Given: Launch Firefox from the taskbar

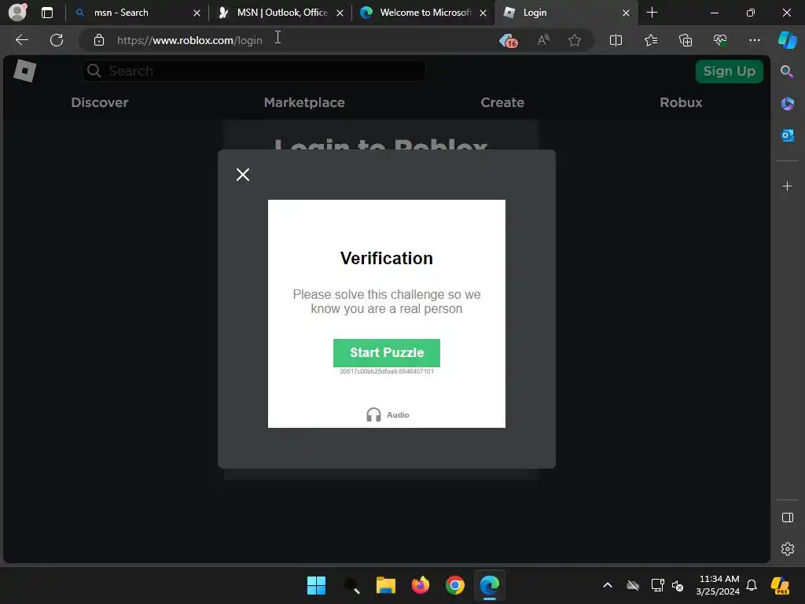Looking at the screenshot, I should [421, 585].
